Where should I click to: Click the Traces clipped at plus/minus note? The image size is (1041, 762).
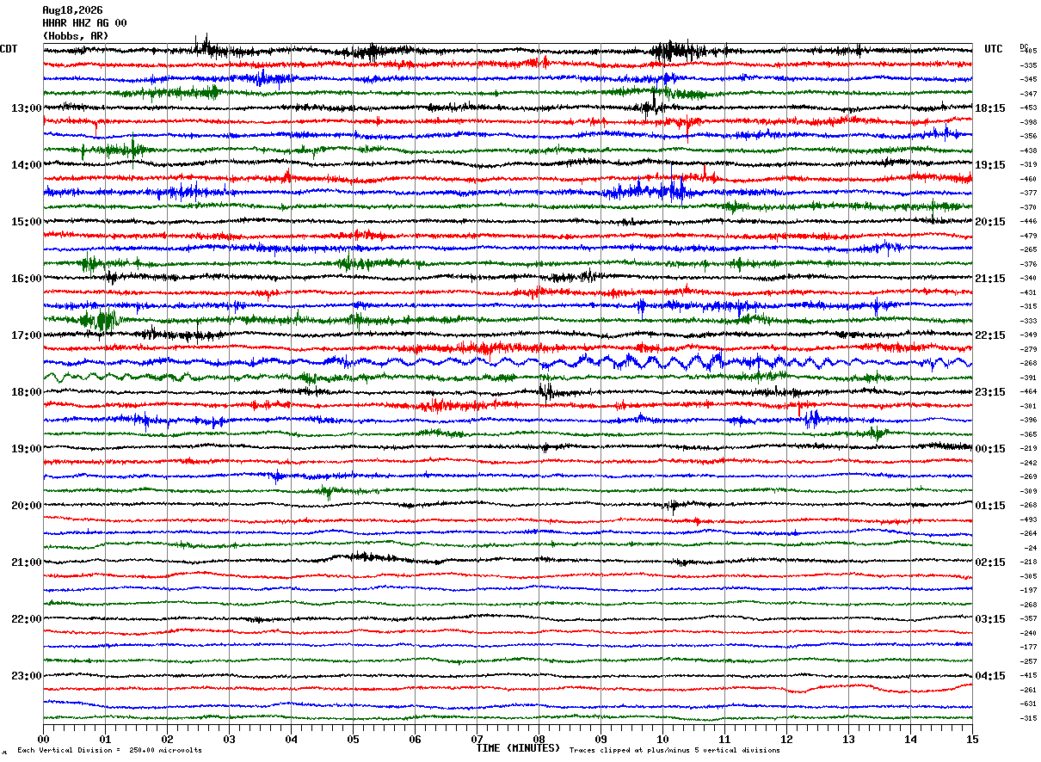pyautogui.click(x=674, y=751)
